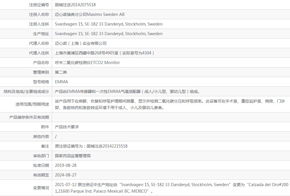Screen dimensions: 290x196
Task: Click the '备注' row label
Action: coord(45,146)
